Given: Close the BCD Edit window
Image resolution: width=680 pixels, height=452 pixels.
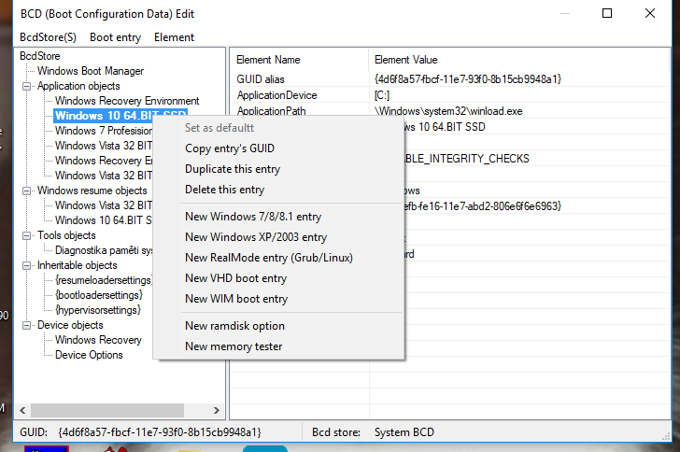Looking at the screenshot, I should (650, 13).
